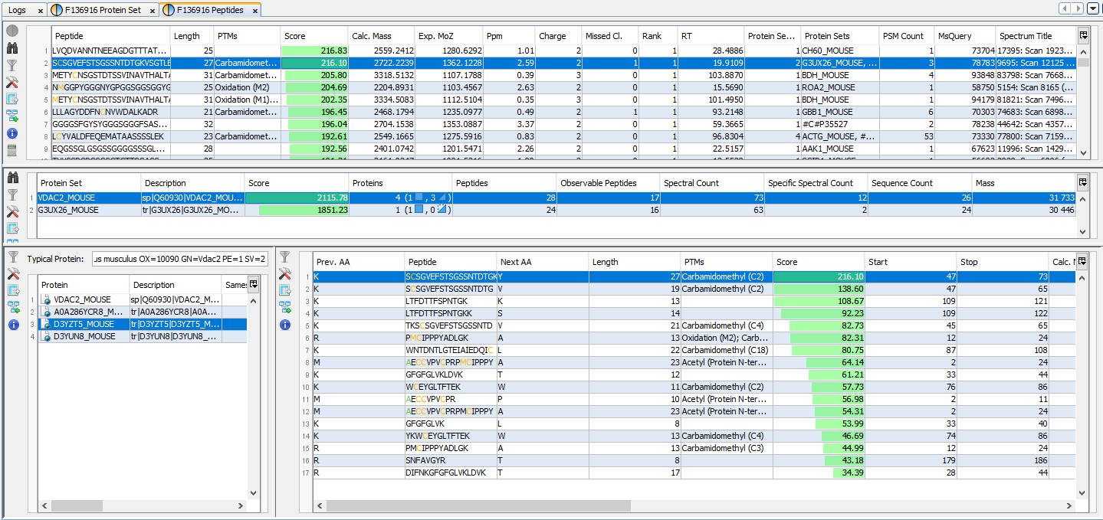
Task: Filter the Typical Protein panel's protein list
Action: 13,257
